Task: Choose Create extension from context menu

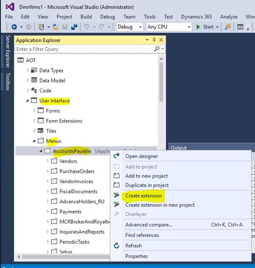Action: 144,195
